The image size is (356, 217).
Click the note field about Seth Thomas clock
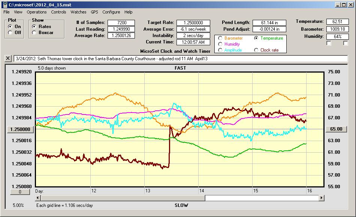[x=181, y=58]
